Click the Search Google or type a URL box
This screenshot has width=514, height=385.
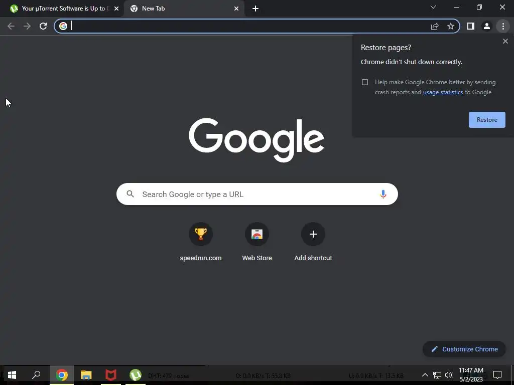(257, 194)
